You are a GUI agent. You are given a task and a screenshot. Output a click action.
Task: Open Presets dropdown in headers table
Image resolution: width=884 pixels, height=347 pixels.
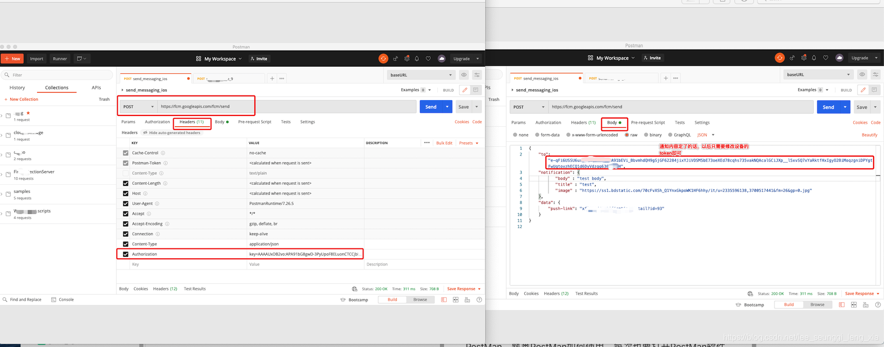click(469, 143)
